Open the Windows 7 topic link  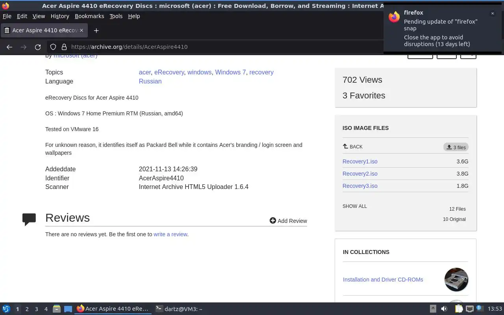point(230,72)
